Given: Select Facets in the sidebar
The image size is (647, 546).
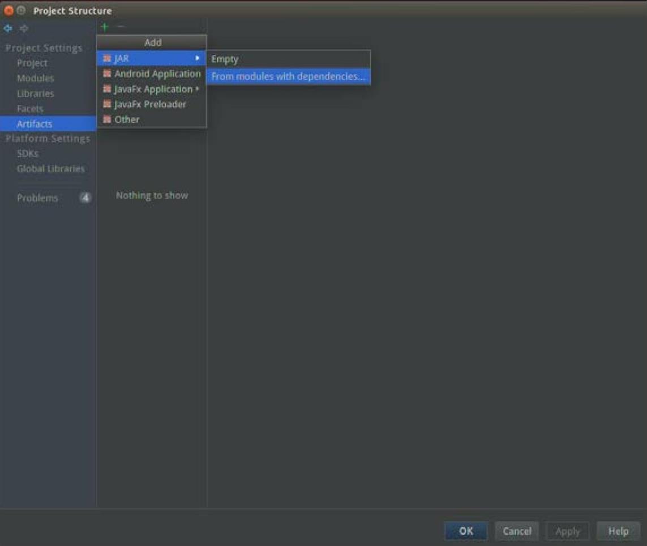Looking at the screenshot, I should point(30,109).
